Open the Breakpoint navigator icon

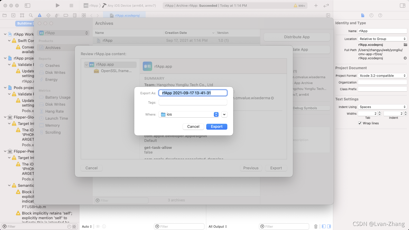[66, 15]
